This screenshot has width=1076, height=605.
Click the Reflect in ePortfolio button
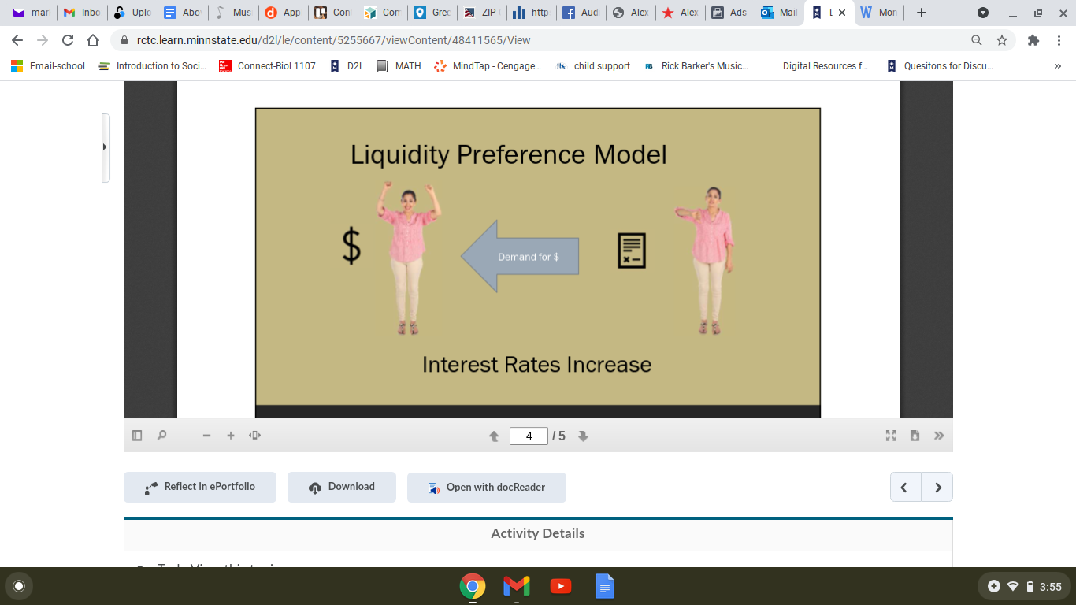(199, 487)
